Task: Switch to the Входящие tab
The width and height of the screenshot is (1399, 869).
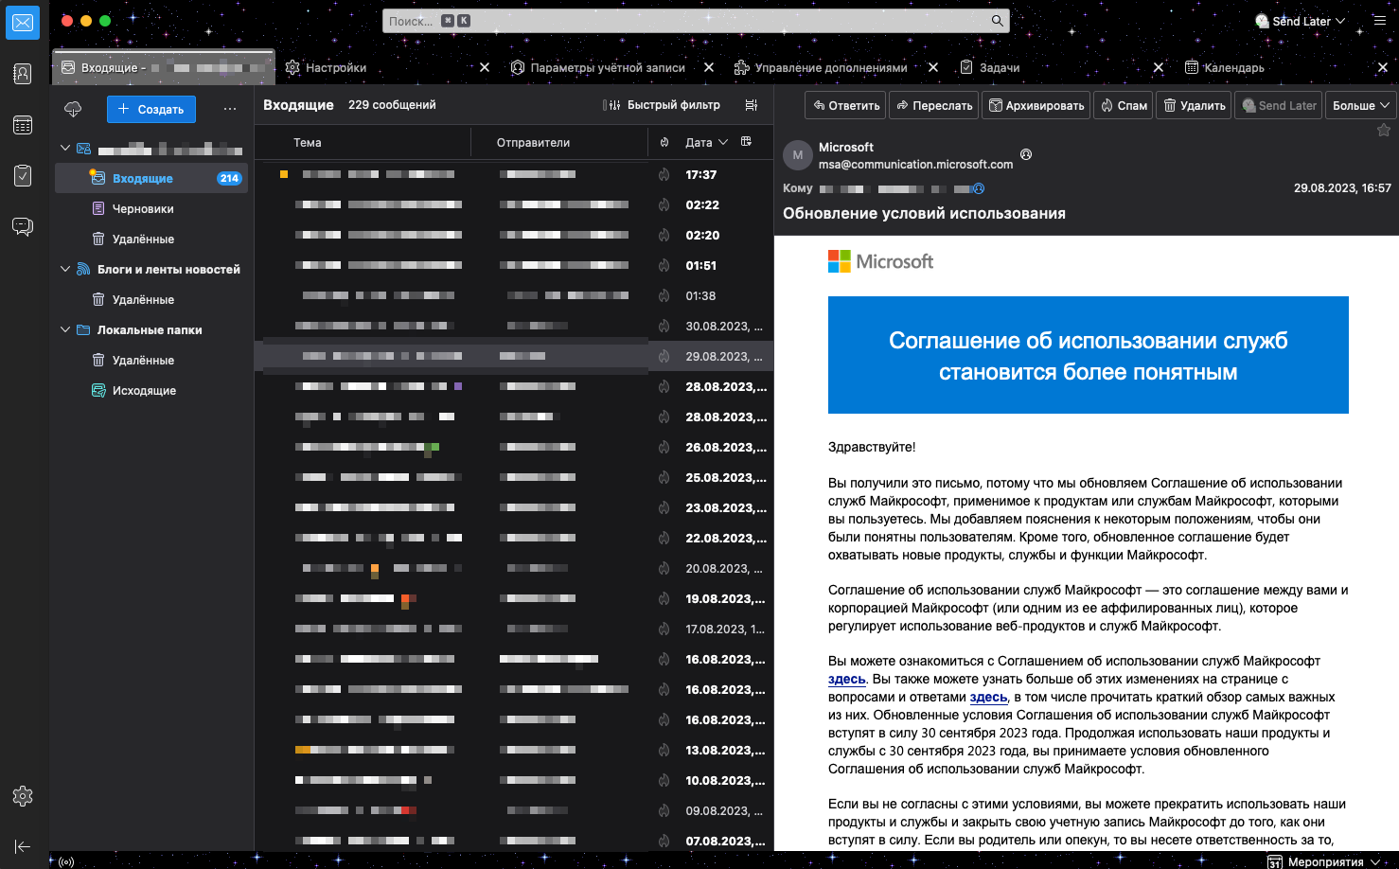Action: (x=163, y=67)
